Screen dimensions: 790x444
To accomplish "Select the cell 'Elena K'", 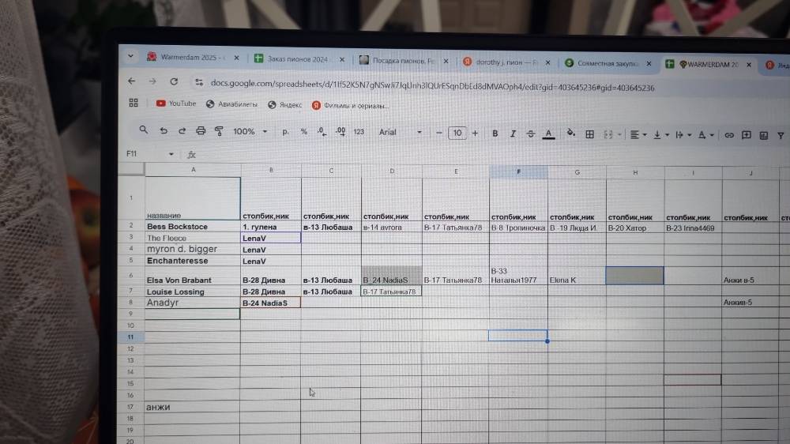I will click(x=577, y=276).
